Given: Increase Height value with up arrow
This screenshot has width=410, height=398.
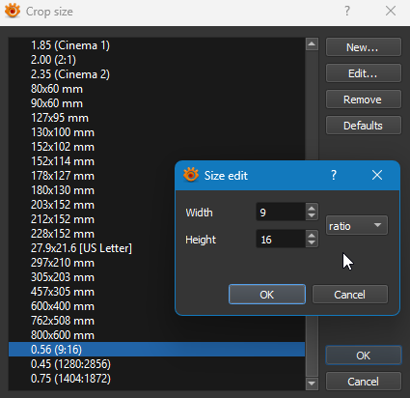Looking at the screenshot, I should coord(312,235).
